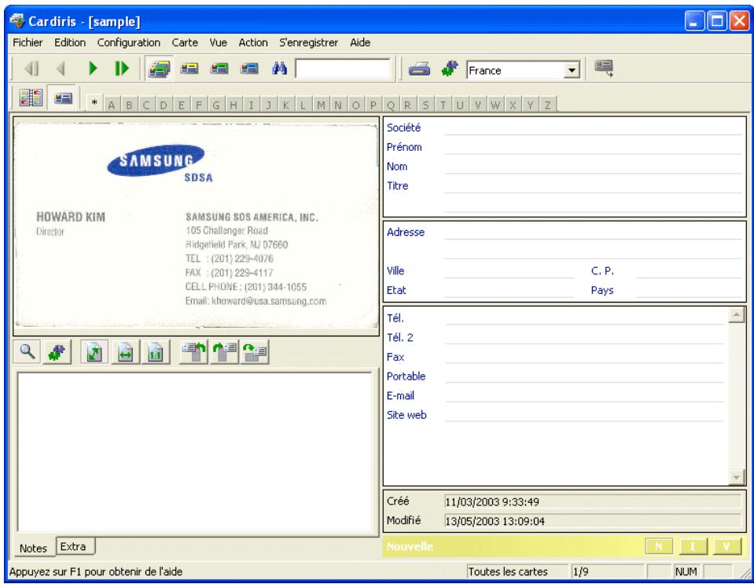Open the Action menu

(253, 42)
